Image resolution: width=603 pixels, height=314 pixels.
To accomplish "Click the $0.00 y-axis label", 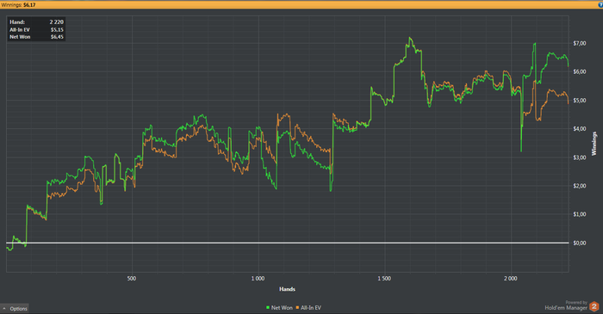I will [x=580, y=243].
